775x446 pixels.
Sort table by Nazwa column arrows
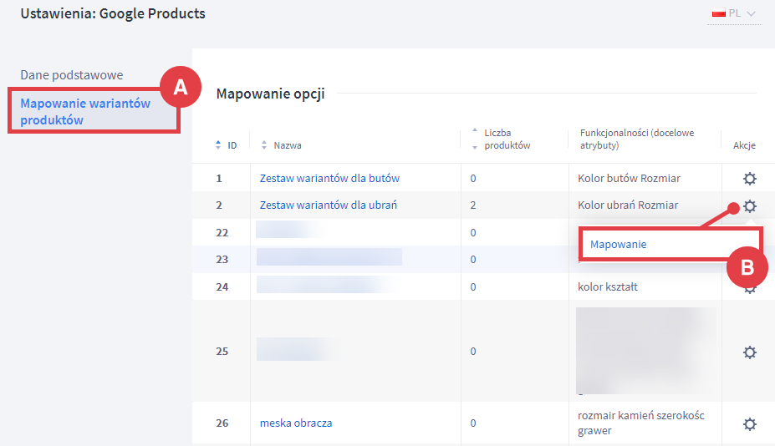[264, 145]
